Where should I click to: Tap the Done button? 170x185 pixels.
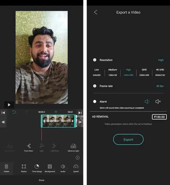tap(41, 180)
